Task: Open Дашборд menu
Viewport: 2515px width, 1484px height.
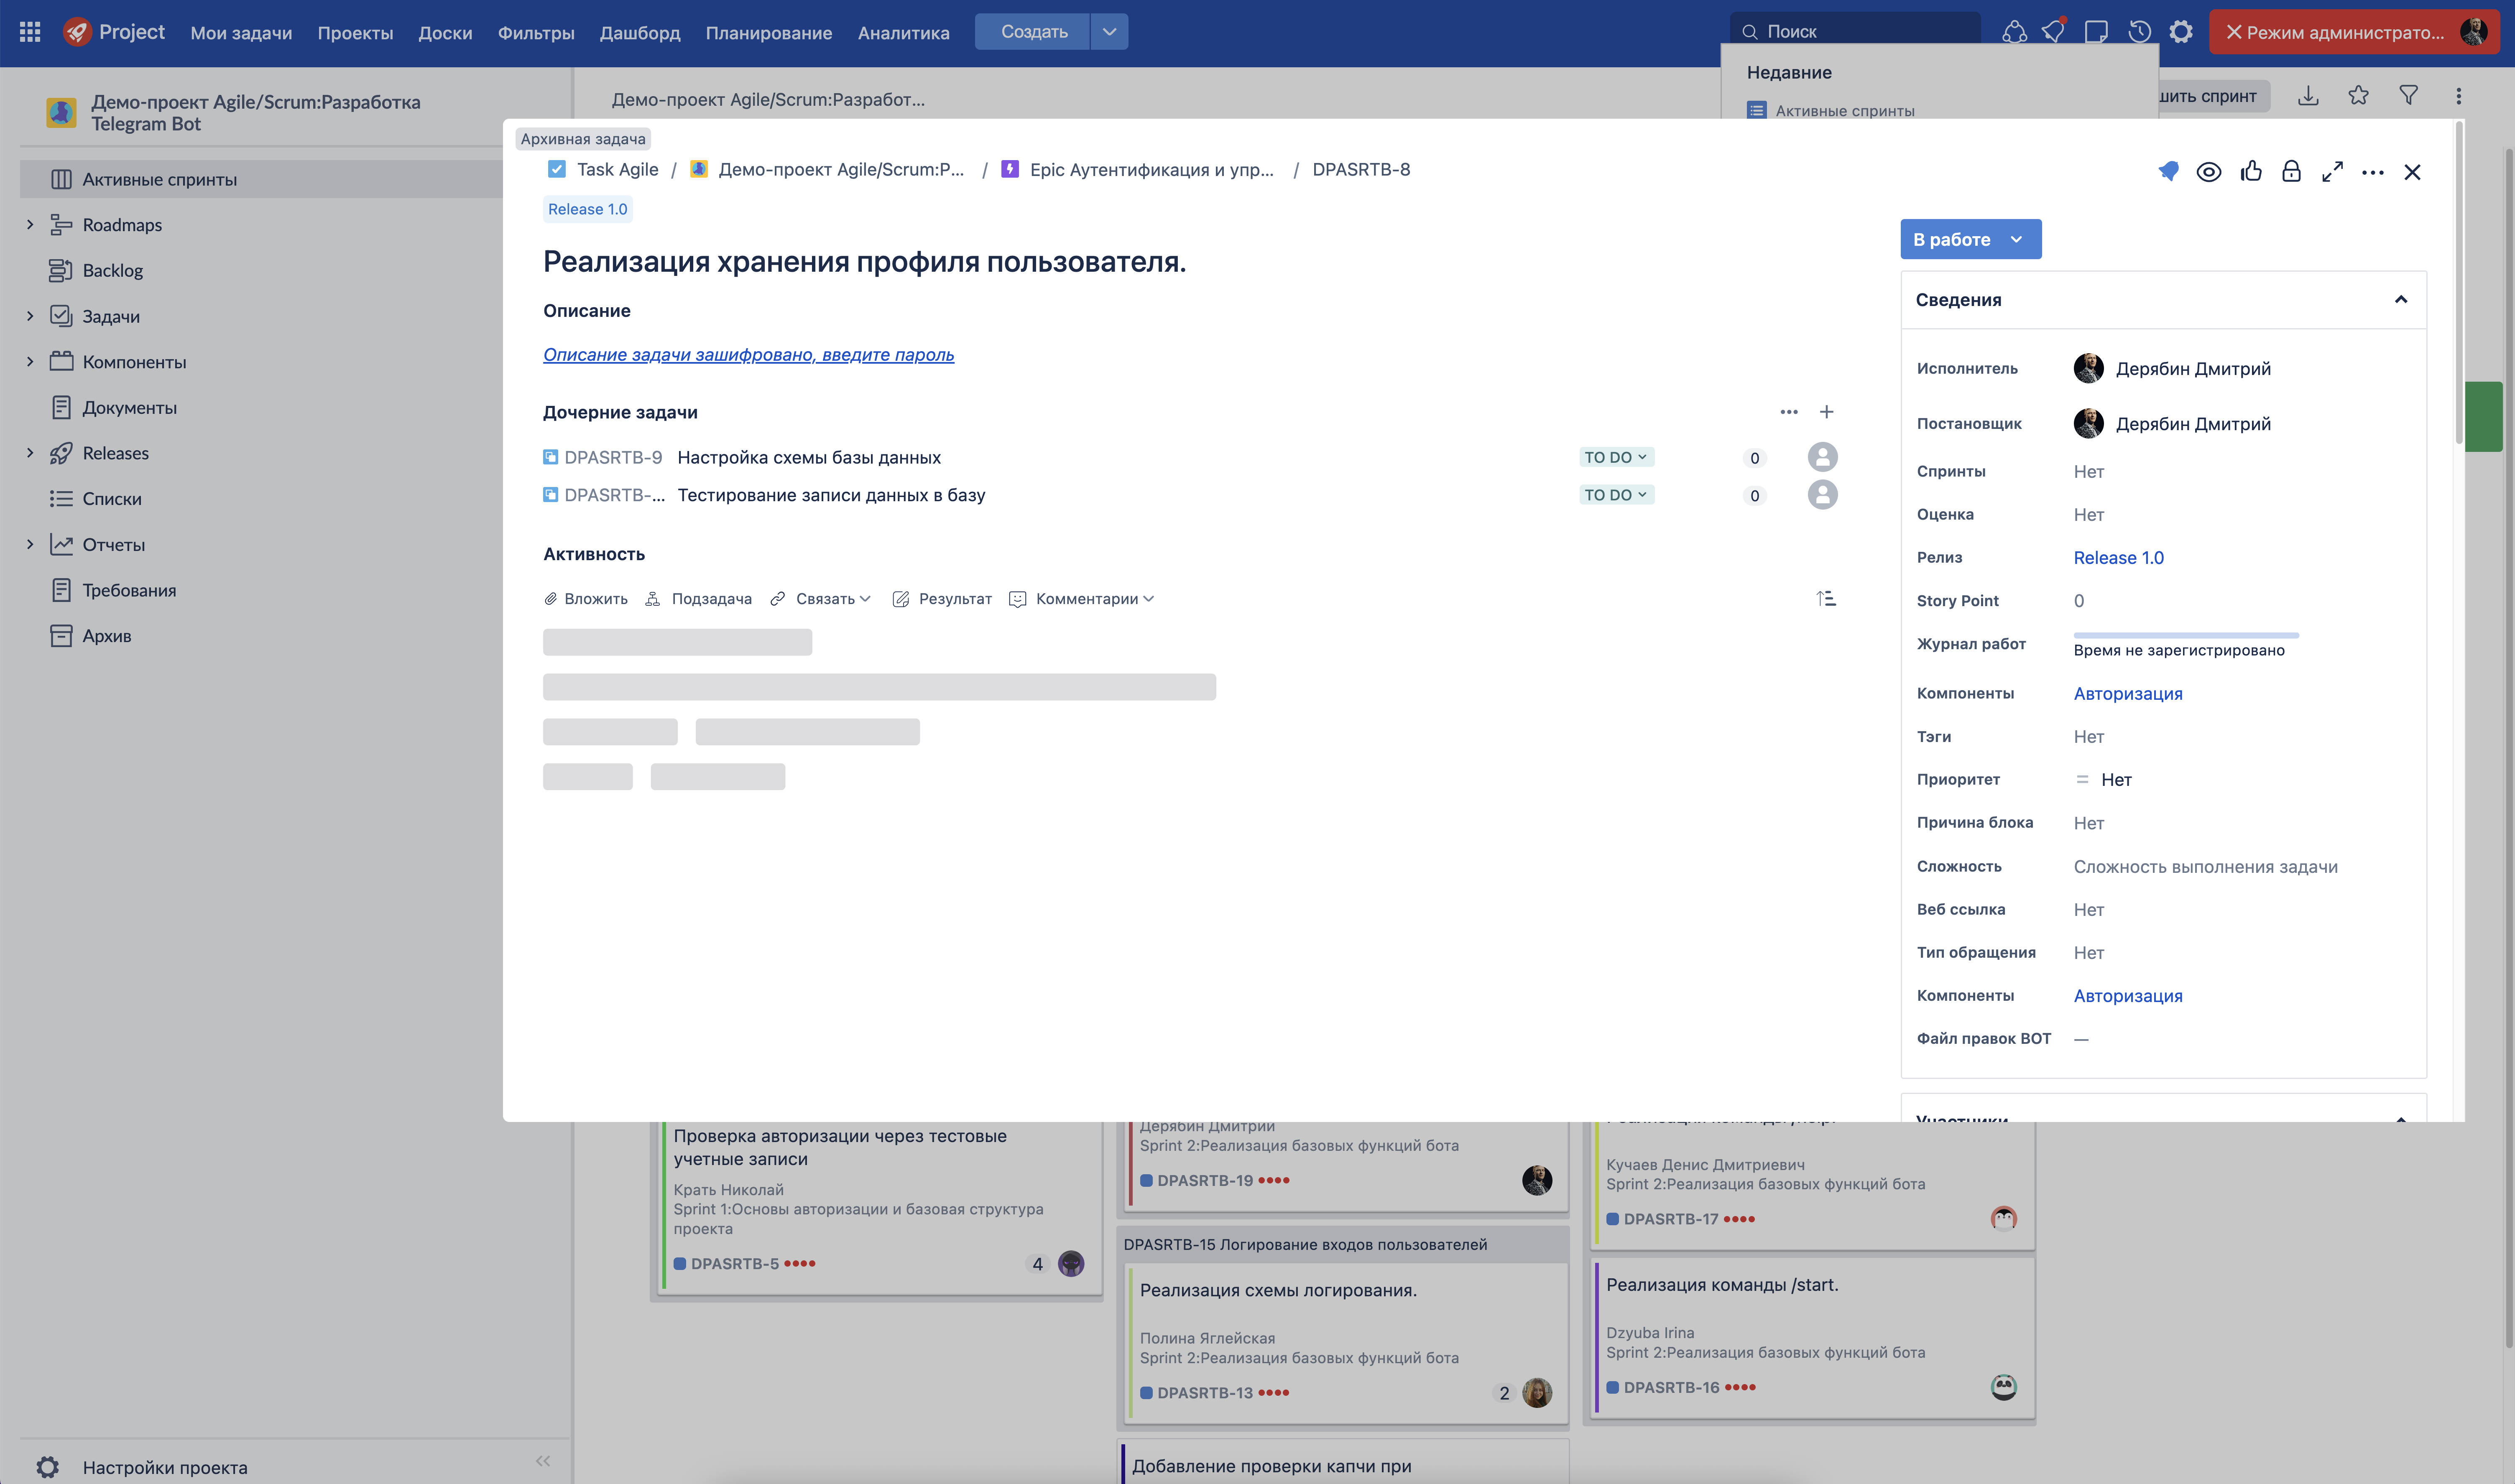Action: tap(640, 32)
